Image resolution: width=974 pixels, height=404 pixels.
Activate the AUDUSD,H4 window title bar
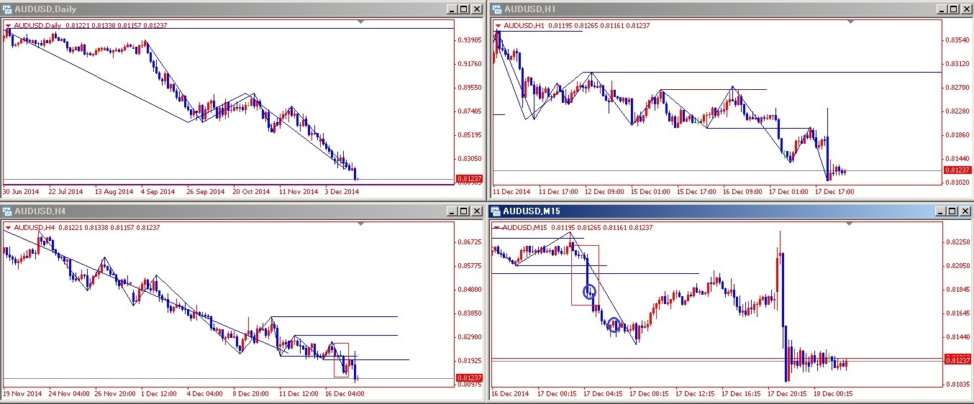[216, 211]
